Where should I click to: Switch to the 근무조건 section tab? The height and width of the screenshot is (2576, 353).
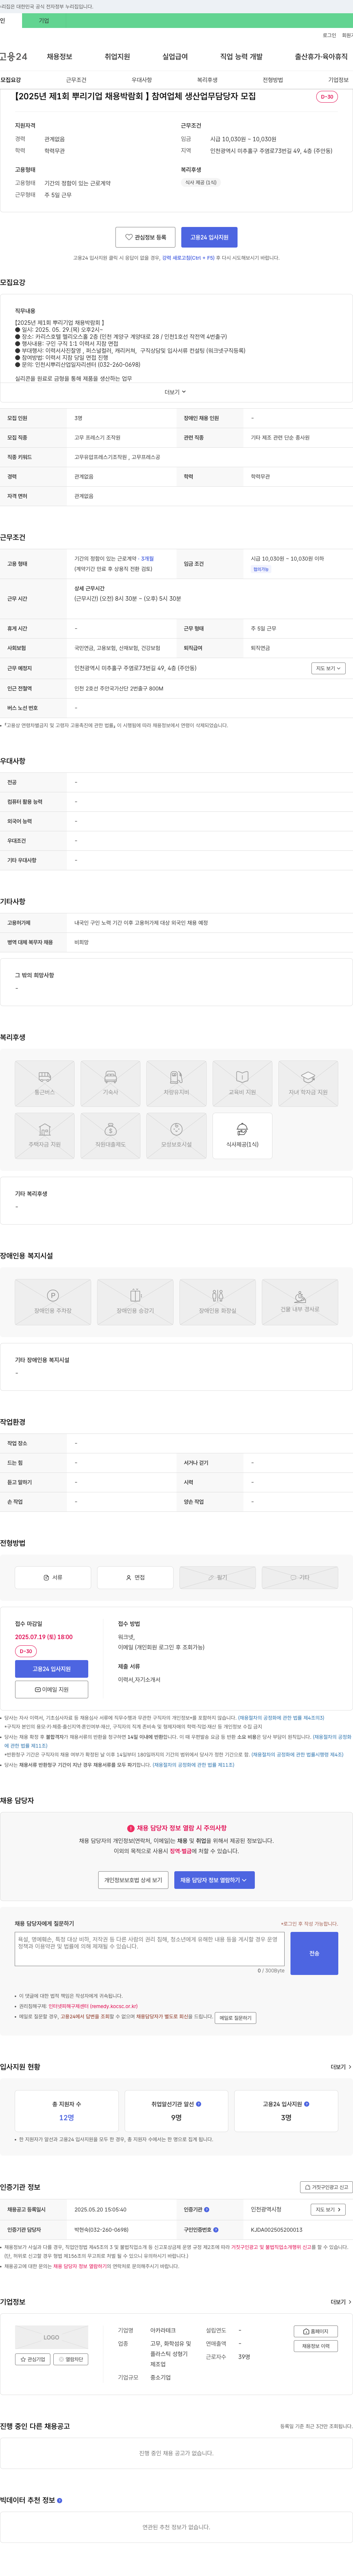point(76,80)
